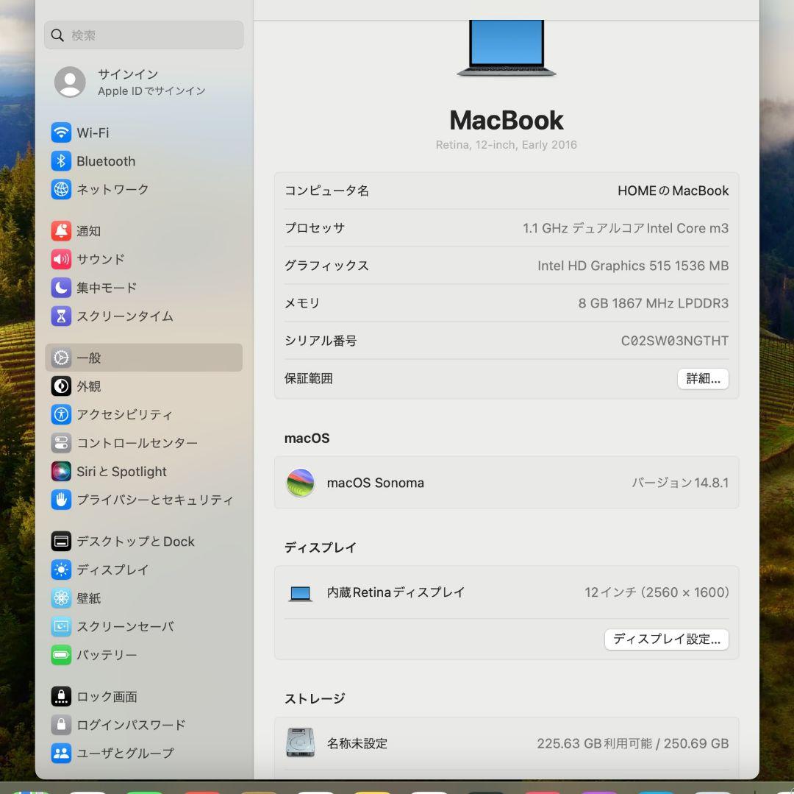Viewport: 794px width, 794px height.
Task: Open ユーザとグループ people icon
Action: pyautogui.click(x=61, y=753)
